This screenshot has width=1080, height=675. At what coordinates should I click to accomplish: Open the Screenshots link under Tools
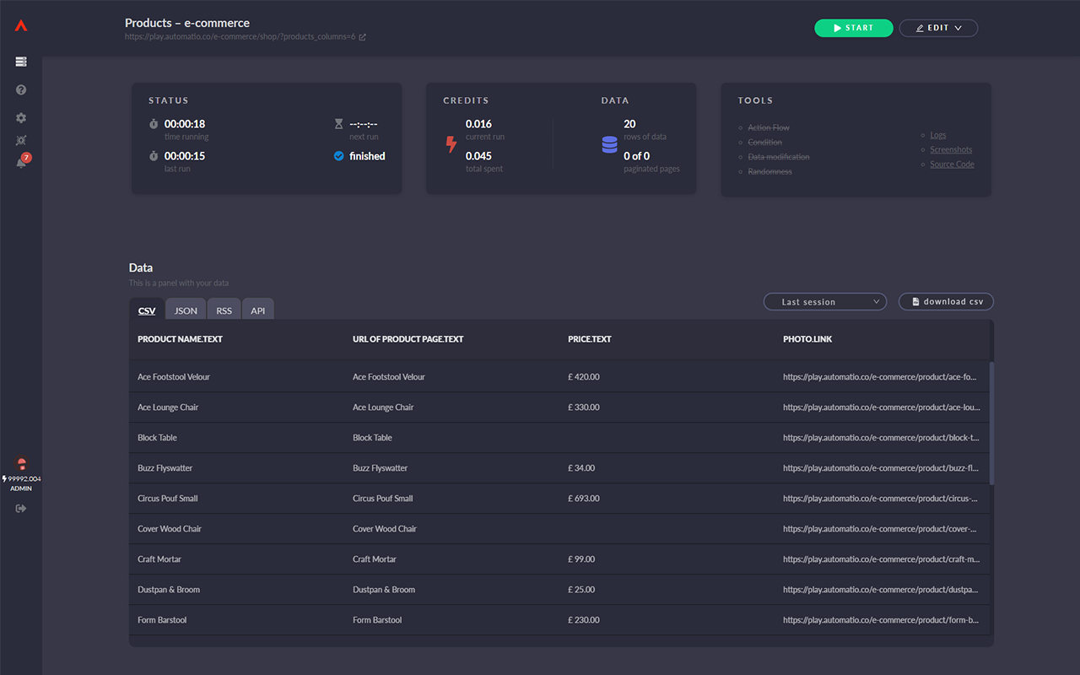click(x=950, y=149)
